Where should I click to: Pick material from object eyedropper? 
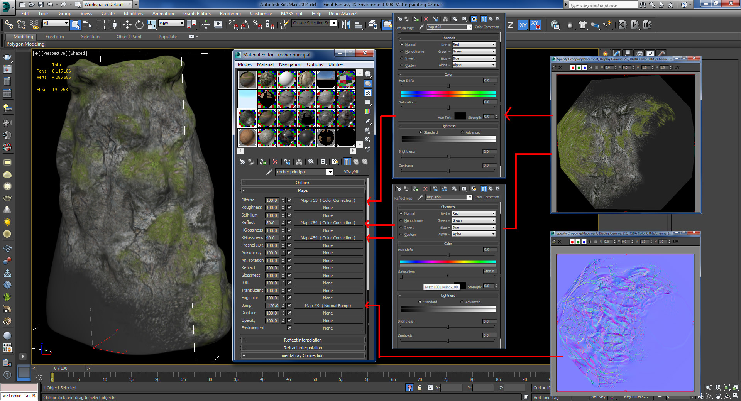269,172
